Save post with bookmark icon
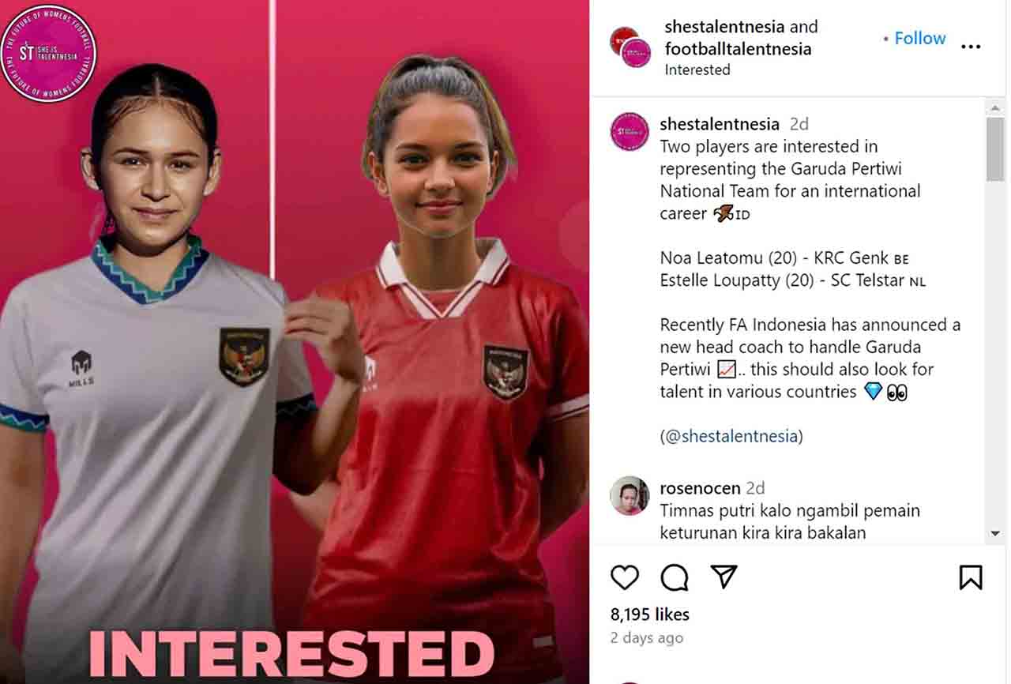 pos(971,577)
